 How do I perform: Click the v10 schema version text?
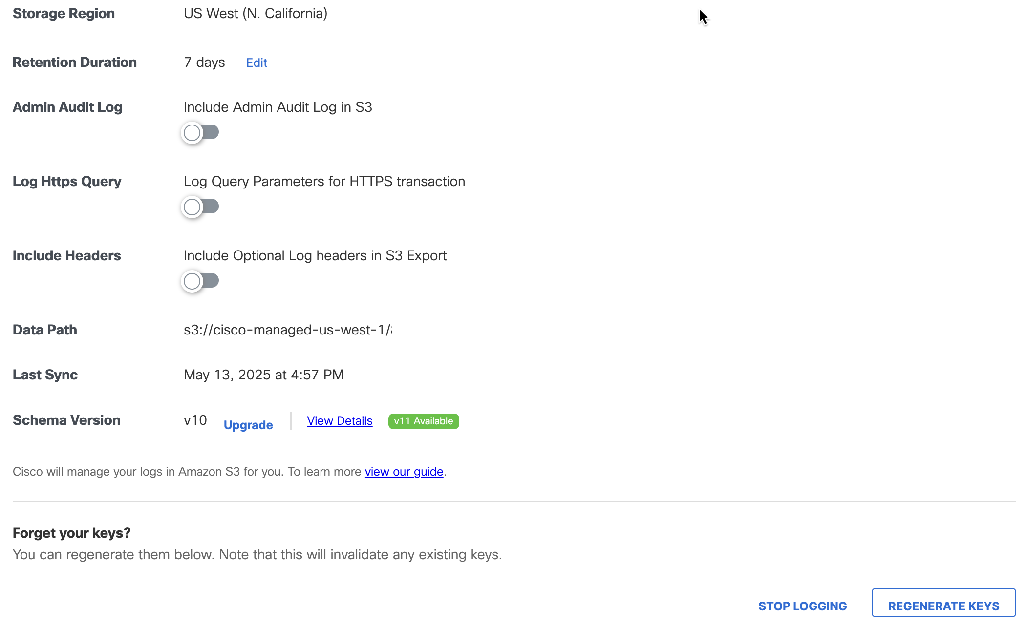pos(195,420)
